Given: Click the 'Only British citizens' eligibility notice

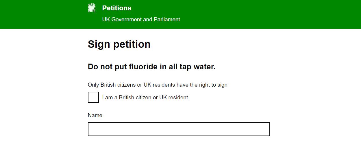Looking at the screenshot, I should pyautogui.click(x=158, y=85).
